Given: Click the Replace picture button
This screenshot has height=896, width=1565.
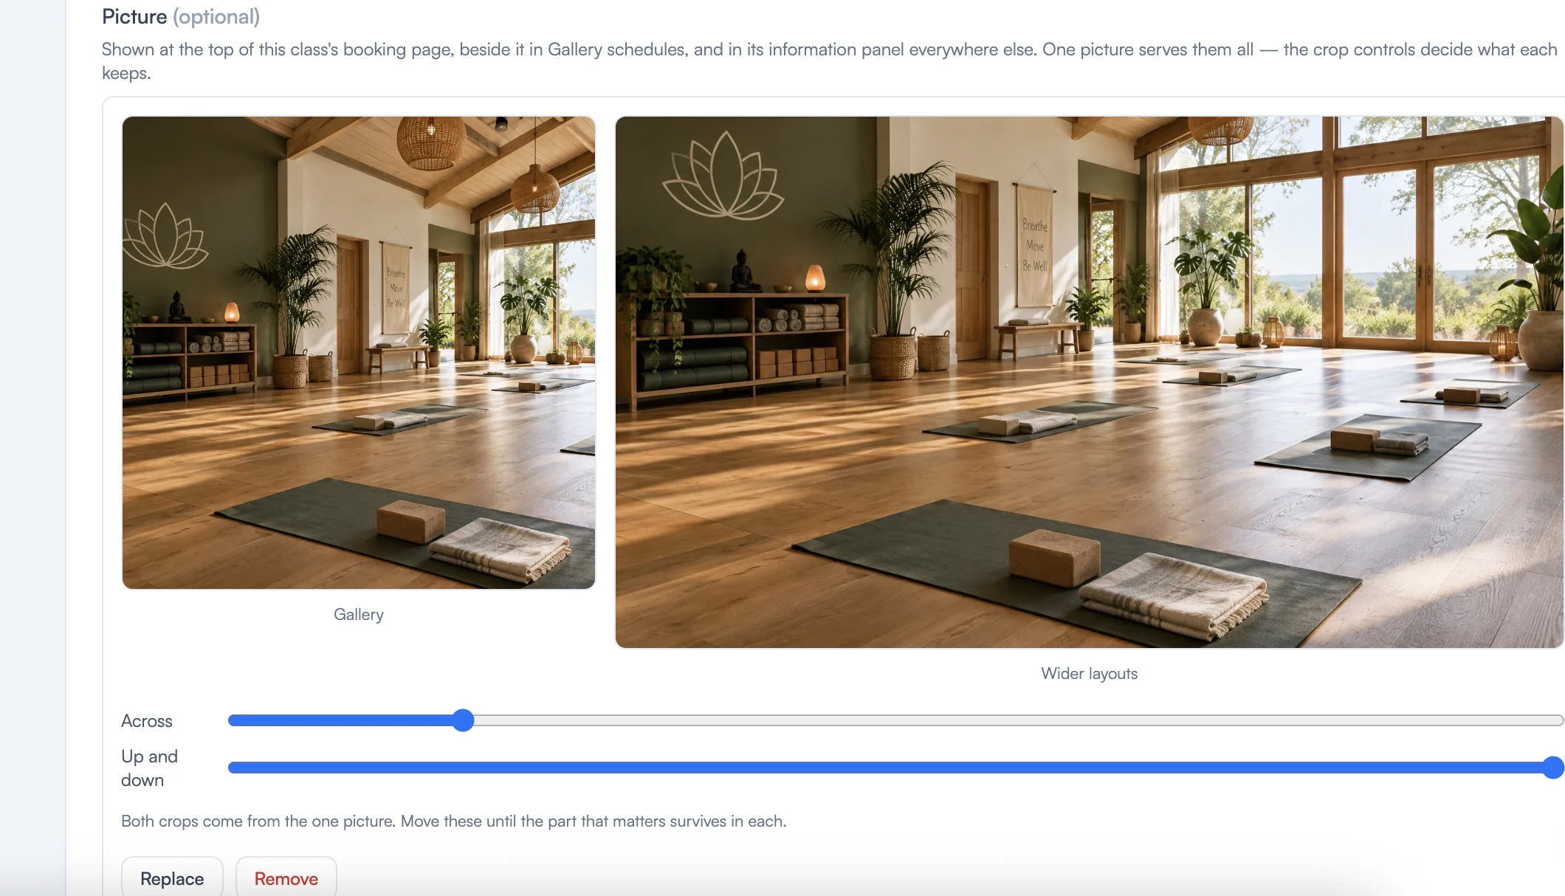Looking at the screenshot, I should coord(172,878).
